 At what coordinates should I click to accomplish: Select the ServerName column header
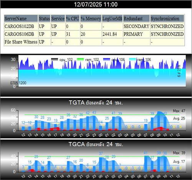21,18
